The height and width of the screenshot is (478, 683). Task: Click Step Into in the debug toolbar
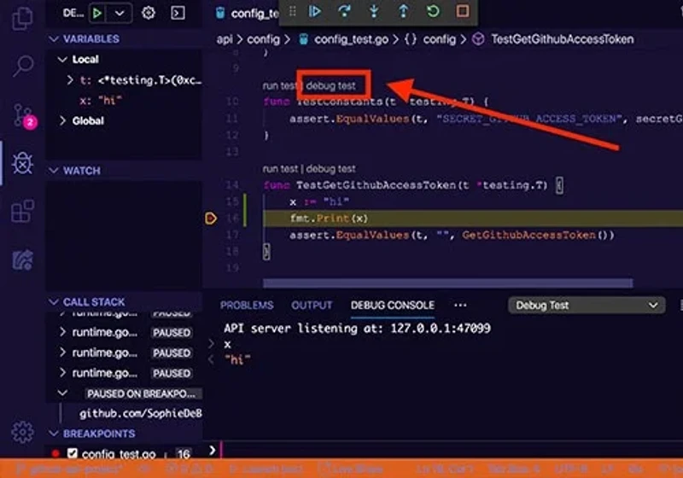pyautogui.click(x=374, y=11)
